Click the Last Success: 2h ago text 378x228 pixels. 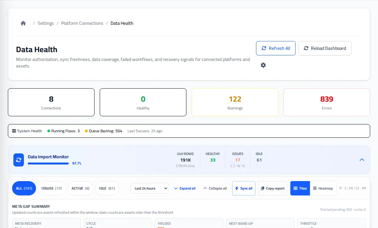click(x=145, y=131)
